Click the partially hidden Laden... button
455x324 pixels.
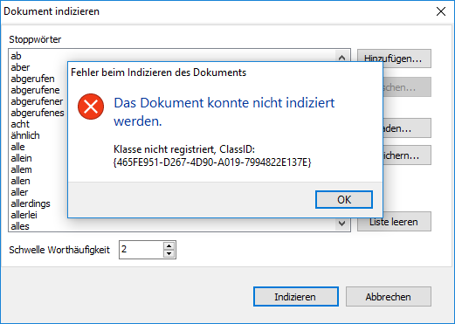click(x=407, y=128)
